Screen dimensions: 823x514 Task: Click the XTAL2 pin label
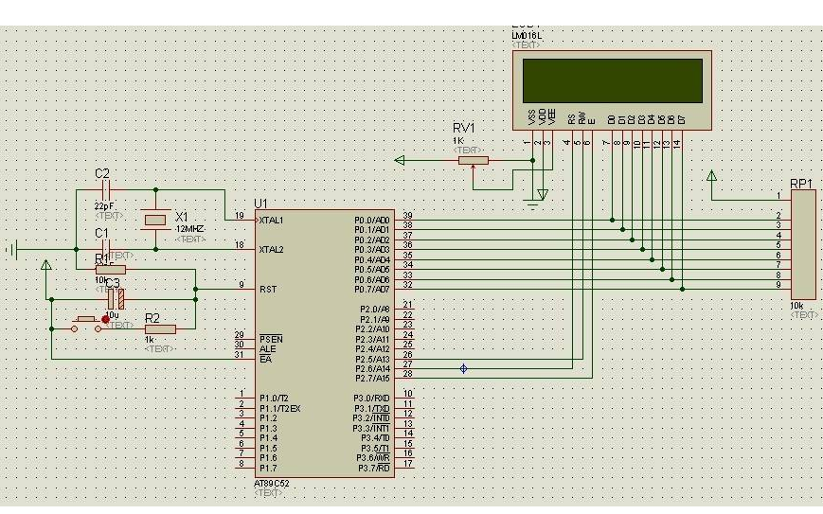272,250
